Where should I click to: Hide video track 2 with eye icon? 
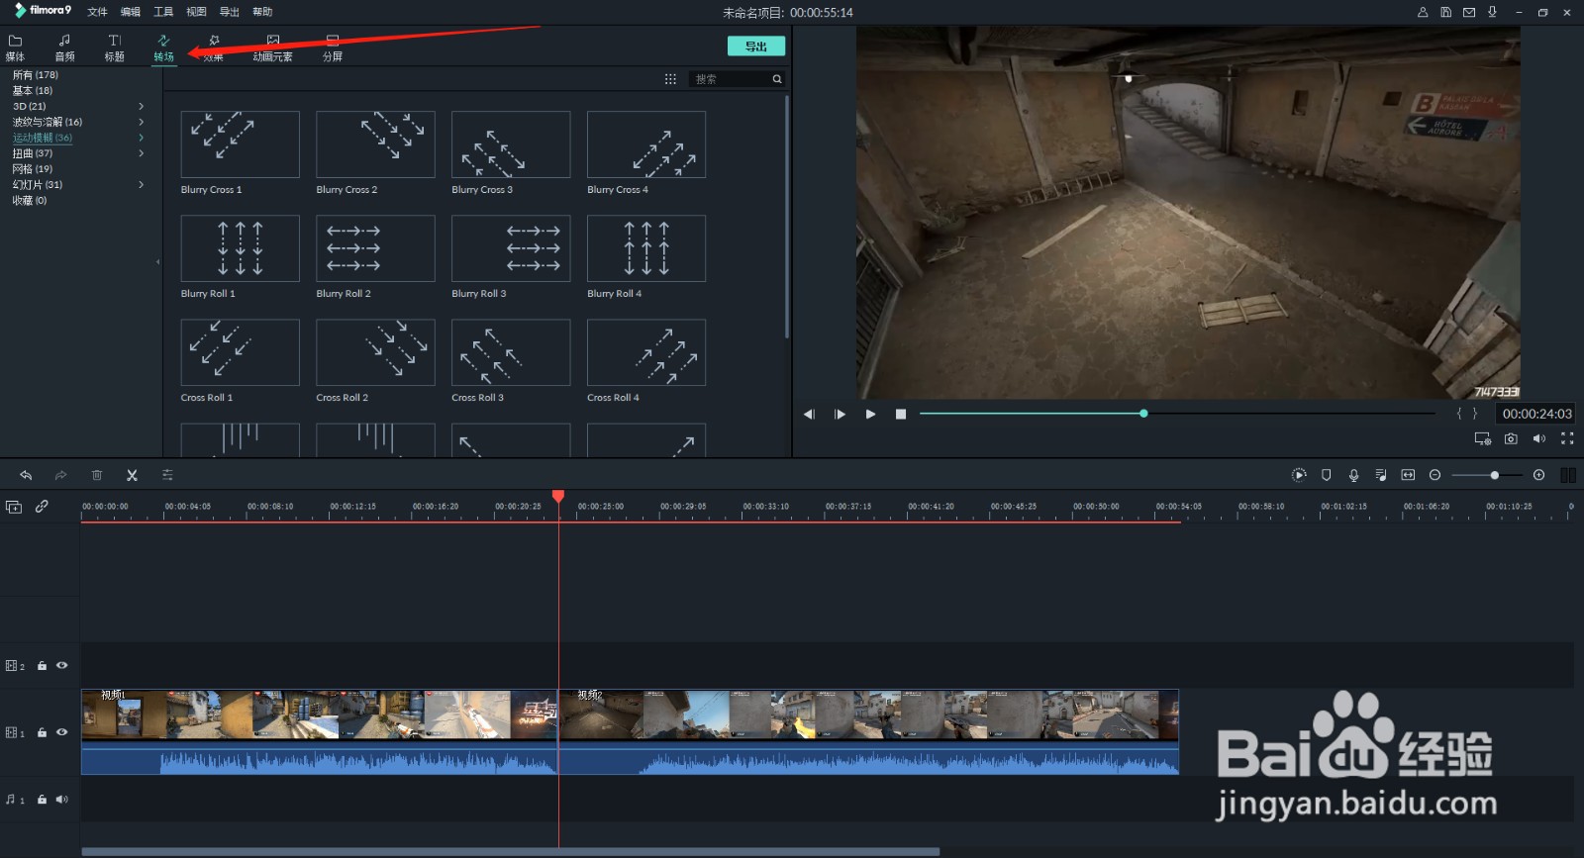coord(61,666)
